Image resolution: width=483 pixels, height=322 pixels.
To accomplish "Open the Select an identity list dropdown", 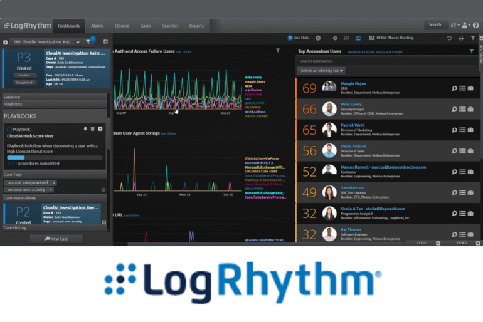I will click(321, 71).
